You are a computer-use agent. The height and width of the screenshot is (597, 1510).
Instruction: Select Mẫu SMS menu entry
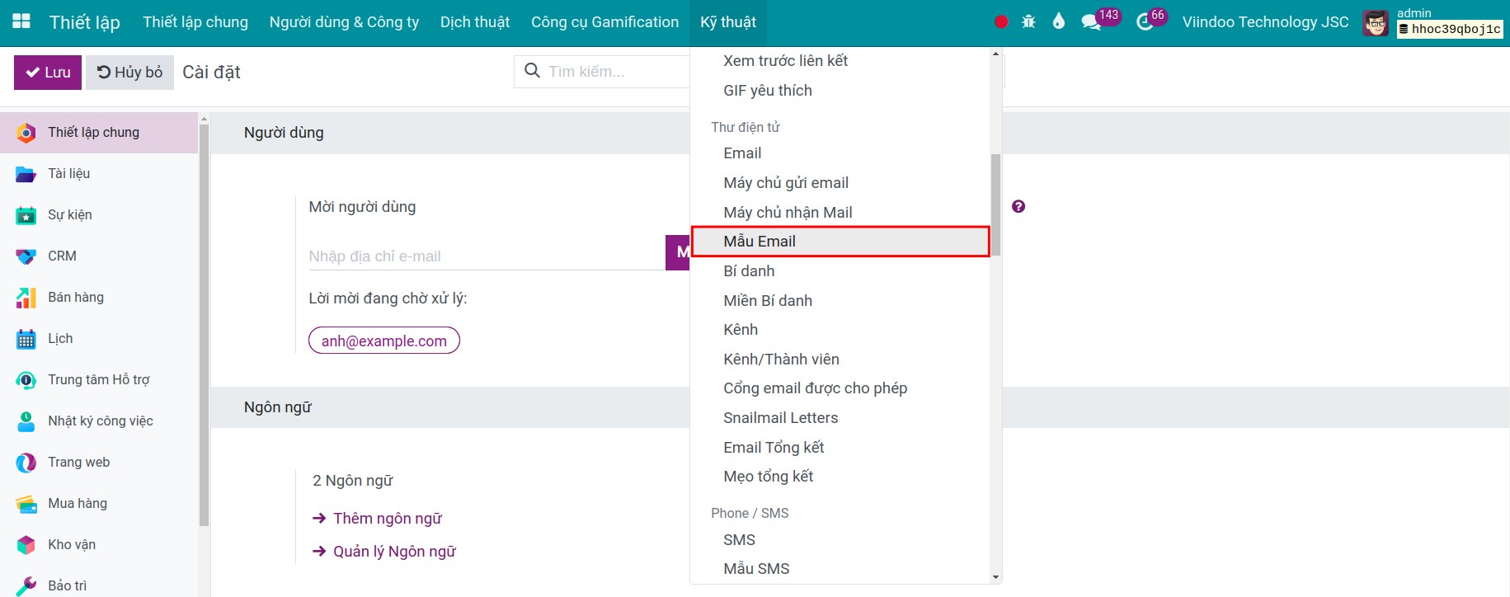click(x=840, y=569)
